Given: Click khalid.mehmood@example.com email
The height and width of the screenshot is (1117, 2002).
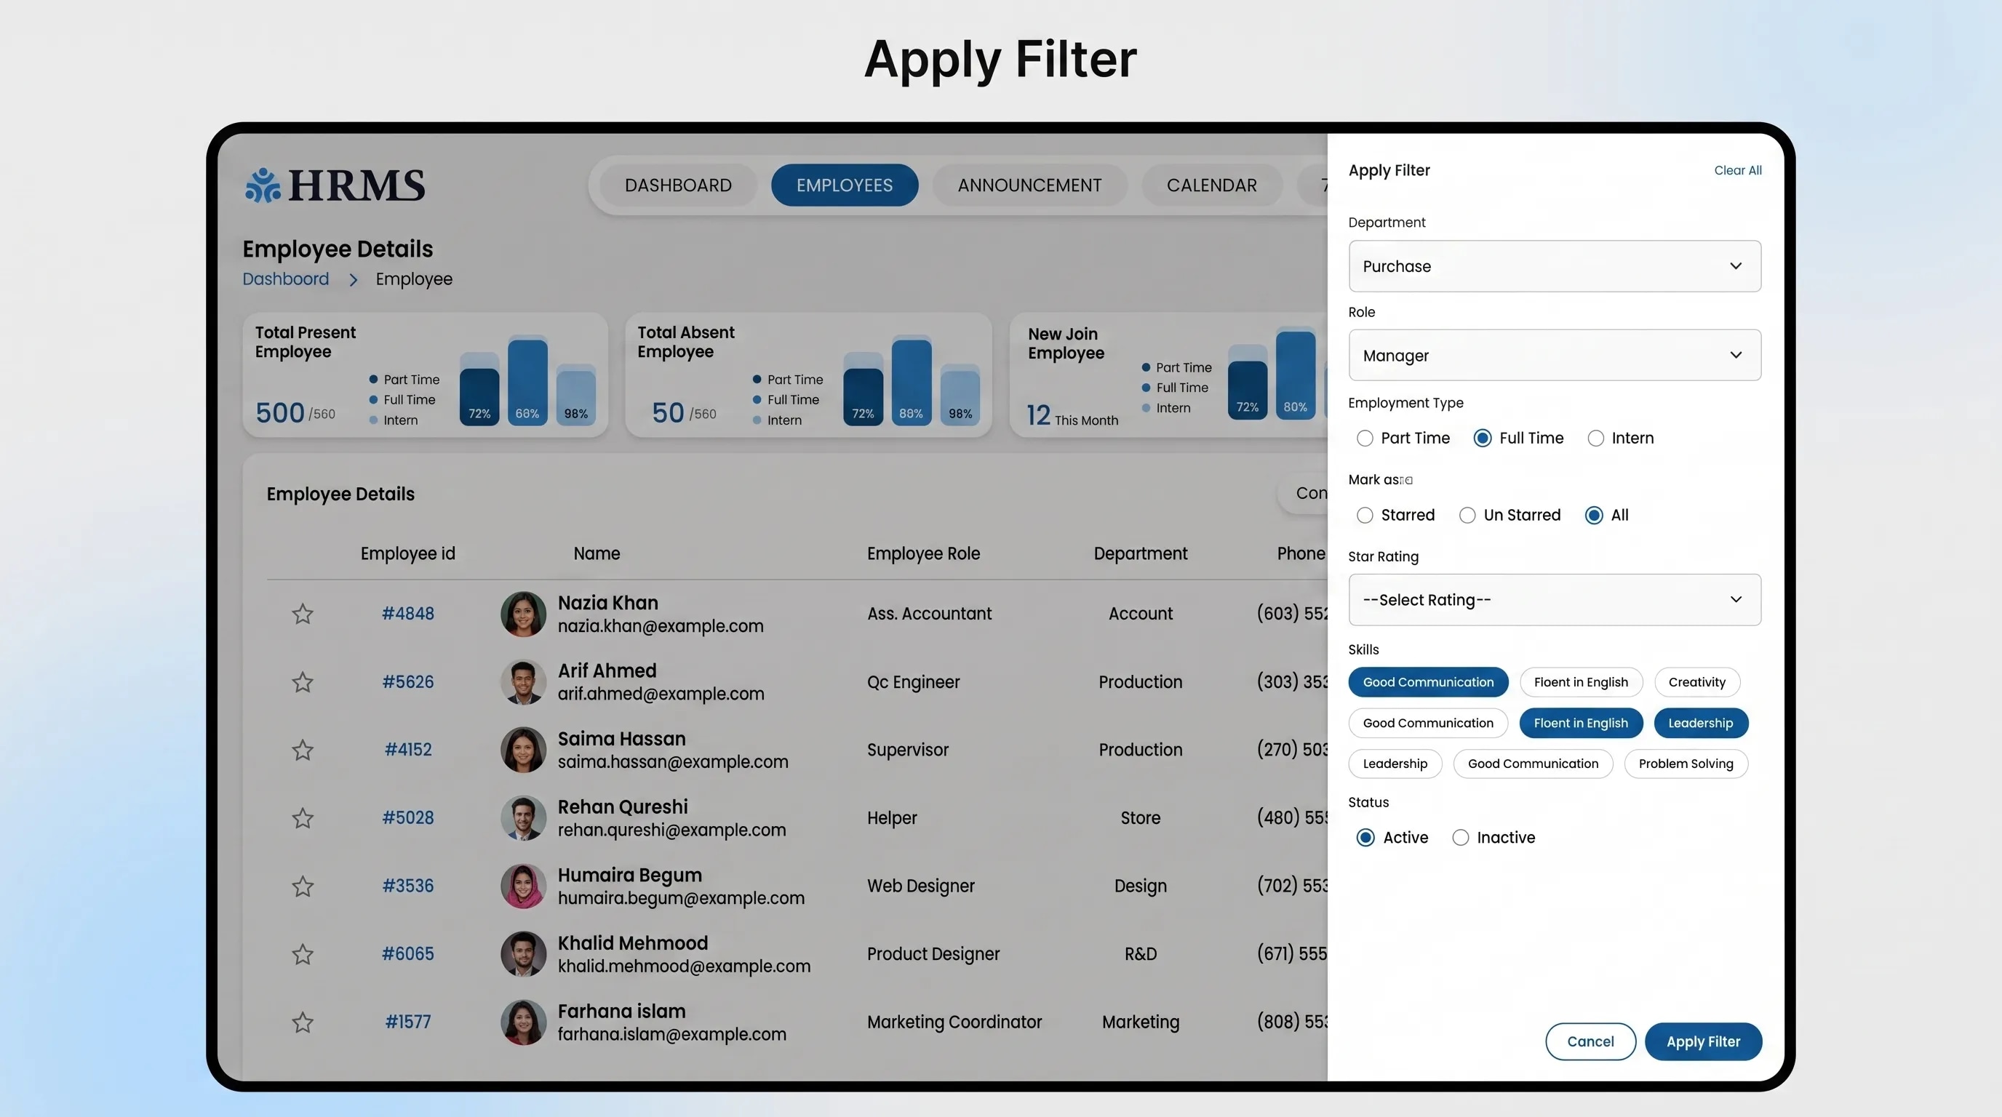Looking at the screenshot, I should tap(684, 966).
